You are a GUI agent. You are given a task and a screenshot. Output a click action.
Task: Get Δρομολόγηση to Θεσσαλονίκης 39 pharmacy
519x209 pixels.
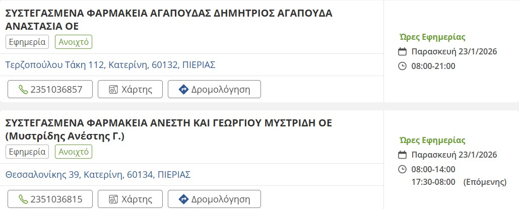[214, 199]
